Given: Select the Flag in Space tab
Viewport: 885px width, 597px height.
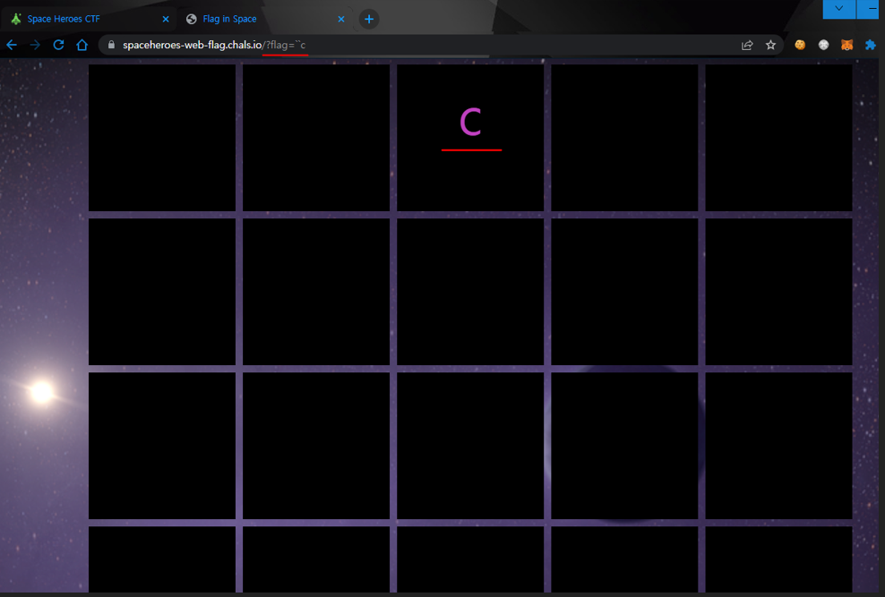Looking at the screenshot, I should pos(265,19).
